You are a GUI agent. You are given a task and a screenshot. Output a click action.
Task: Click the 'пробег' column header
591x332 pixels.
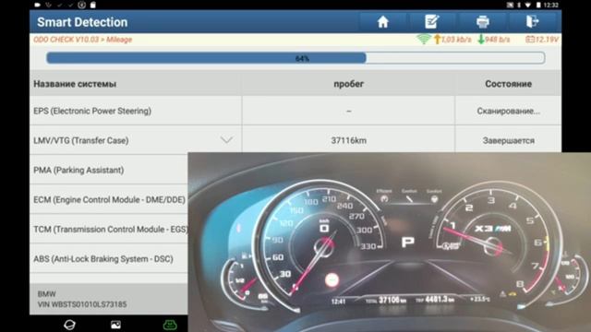click(349, 84)
